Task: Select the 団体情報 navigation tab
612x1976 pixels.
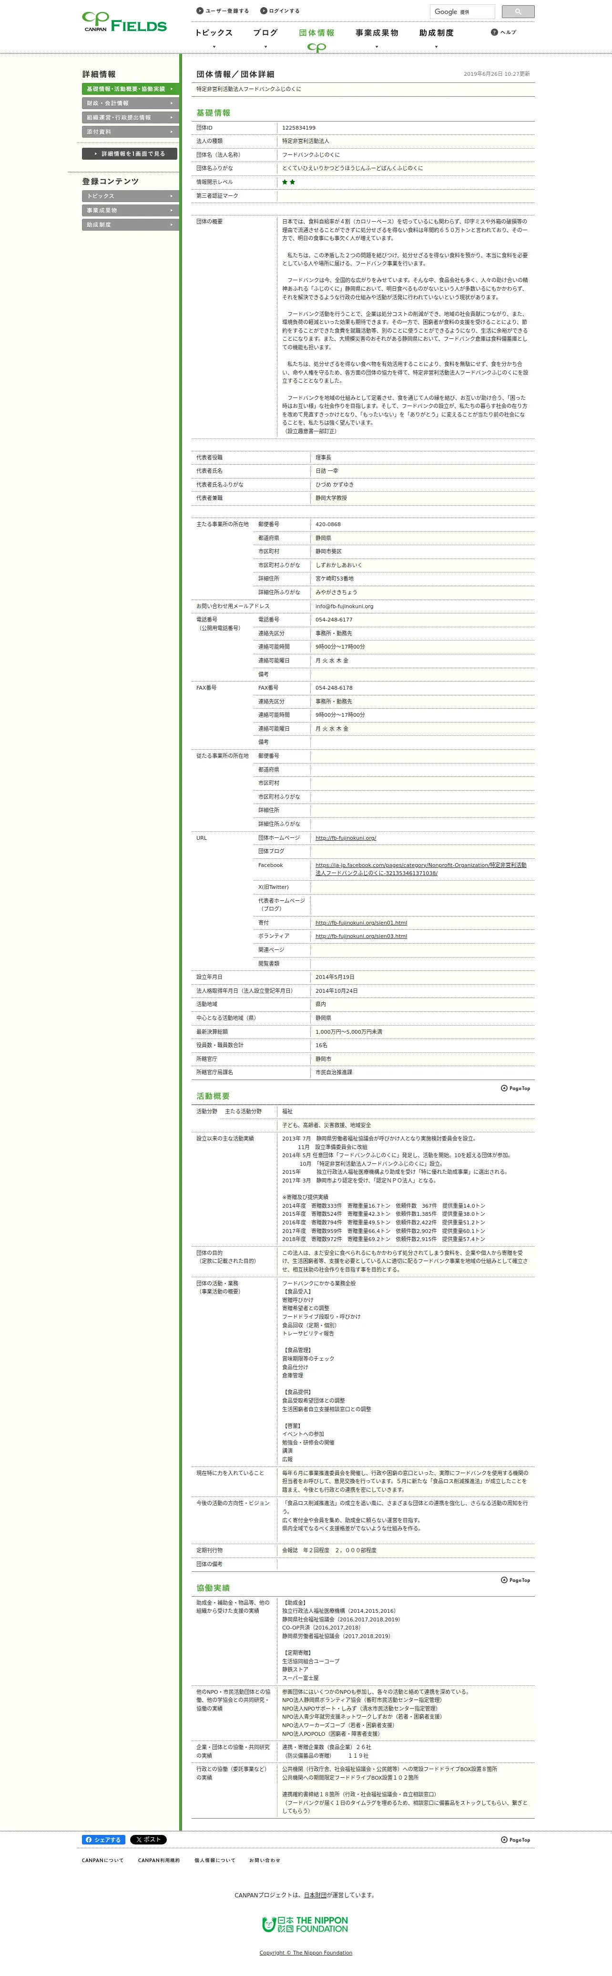Action: coord(316,33)
